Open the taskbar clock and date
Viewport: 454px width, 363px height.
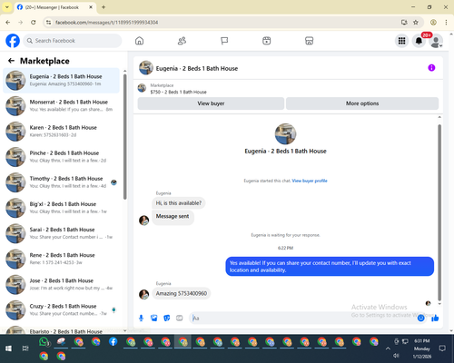click(422, 348)
